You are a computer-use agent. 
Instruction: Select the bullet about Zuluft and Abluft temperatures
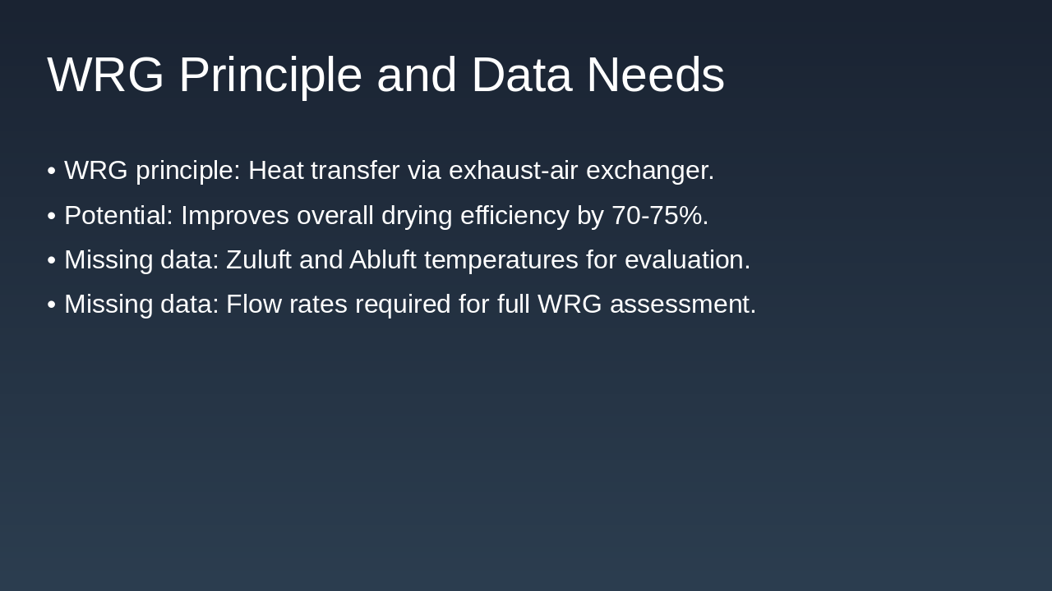[407, 260]
